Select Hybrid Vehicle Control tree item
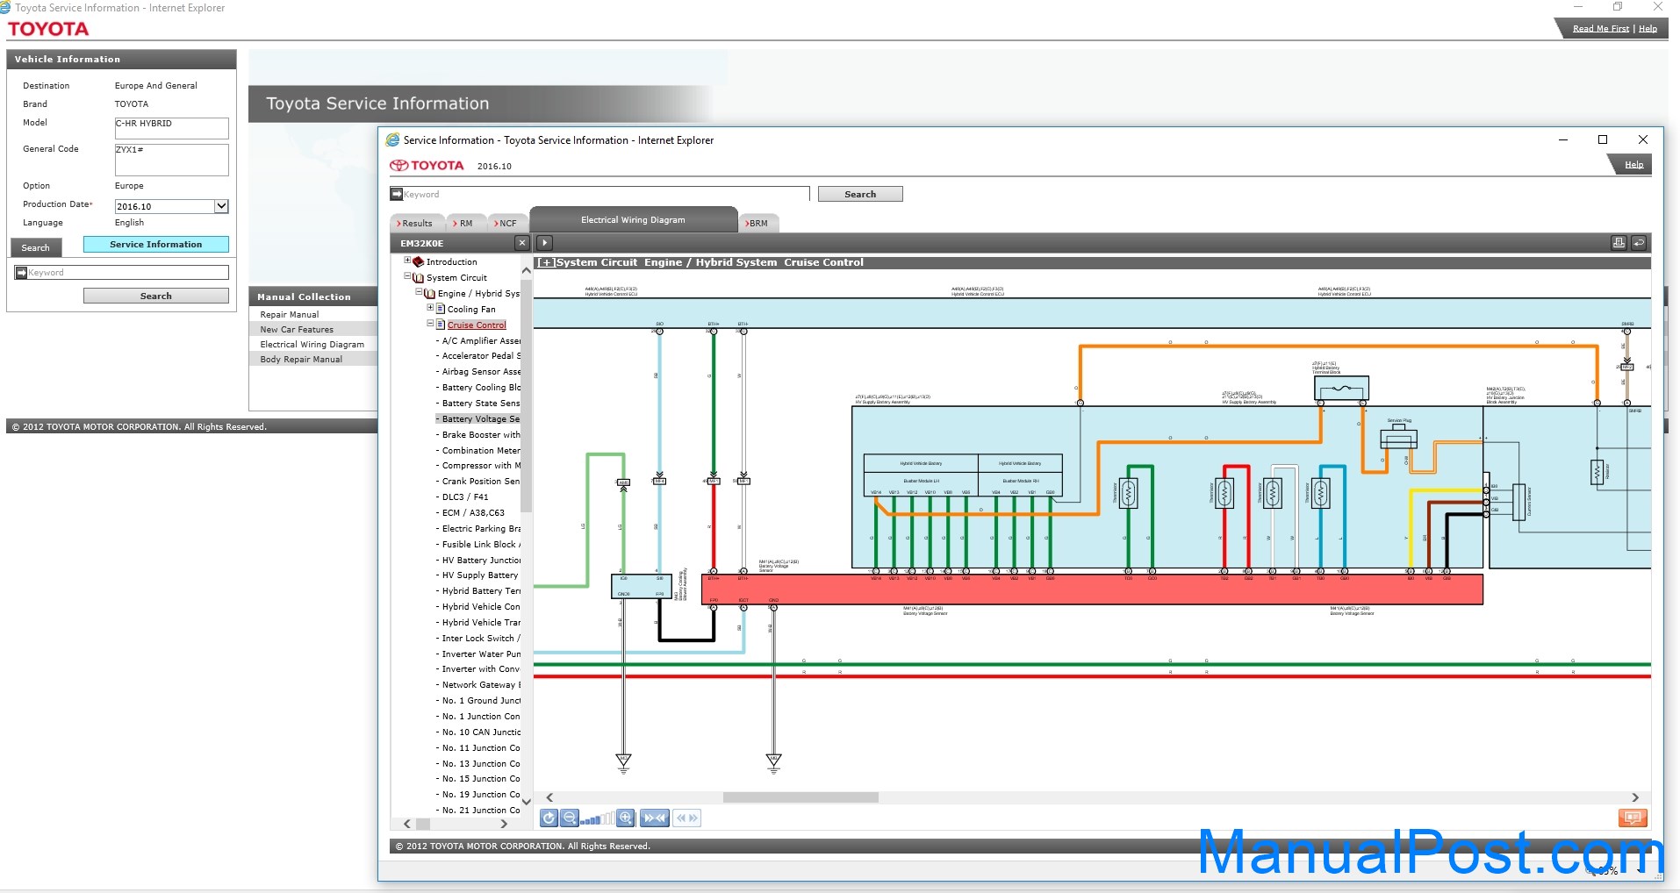 pyautogui.click(x=480, y=606)
